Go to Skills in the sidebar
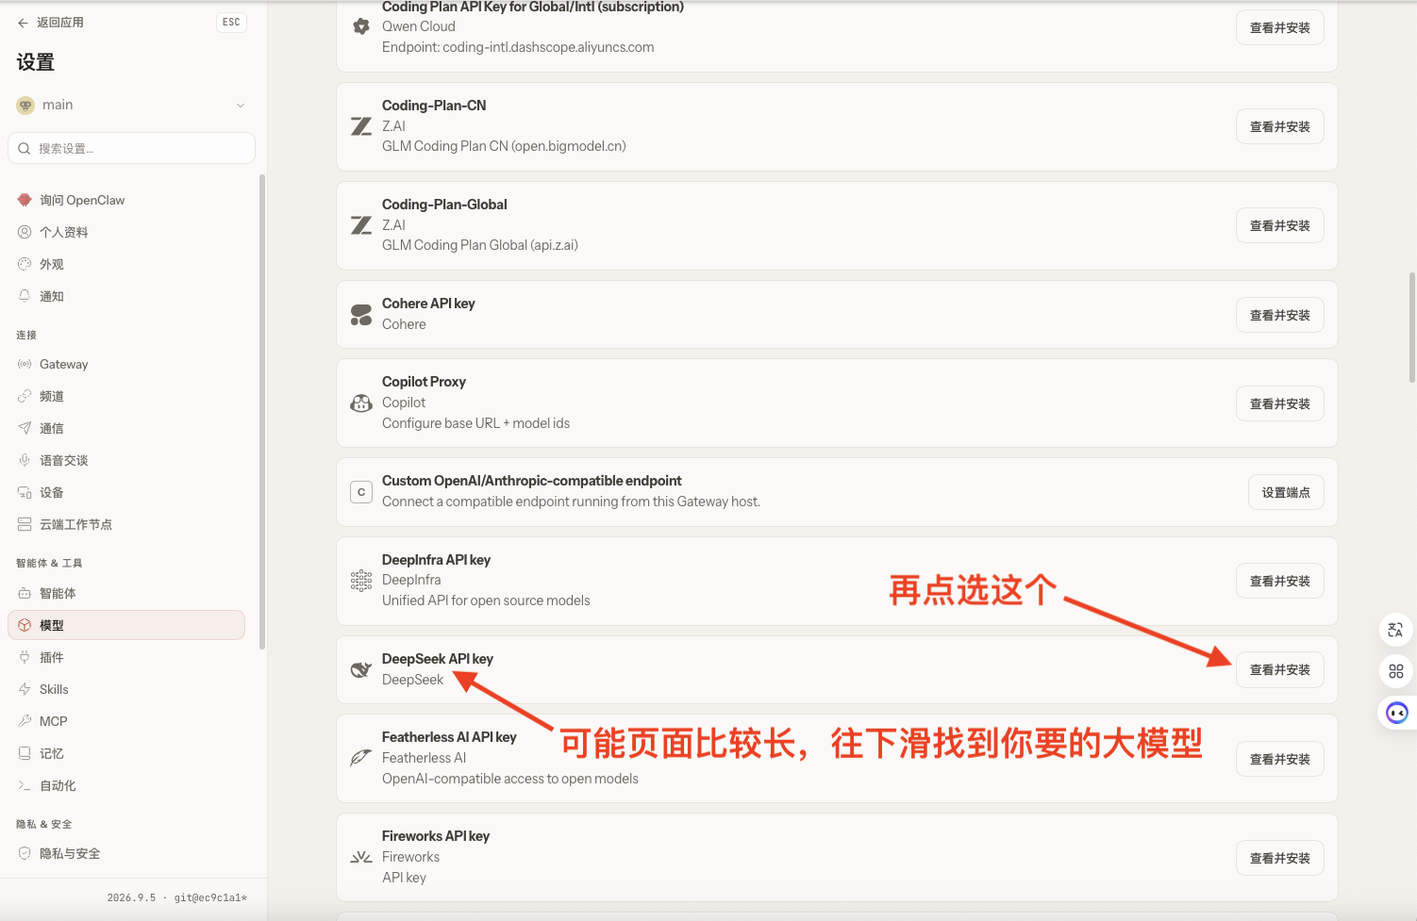The image size is (1417, 921). tap(126, 689)
